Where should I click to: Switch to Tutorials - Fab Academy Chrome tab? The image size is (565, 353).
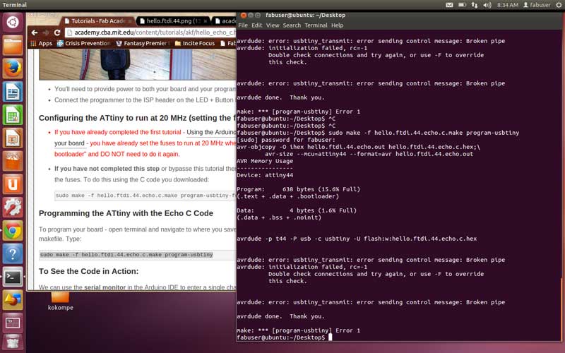click(x=97, y=21)
